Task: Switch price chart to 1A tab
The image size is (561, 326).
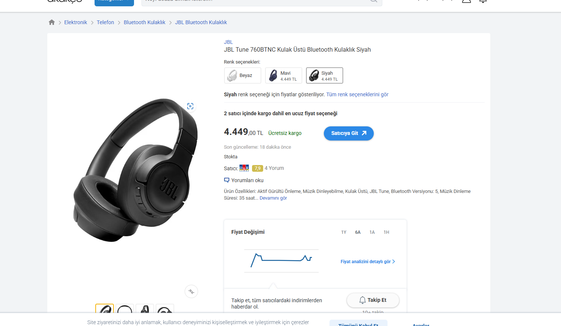Action: click(x=372, y=232)
